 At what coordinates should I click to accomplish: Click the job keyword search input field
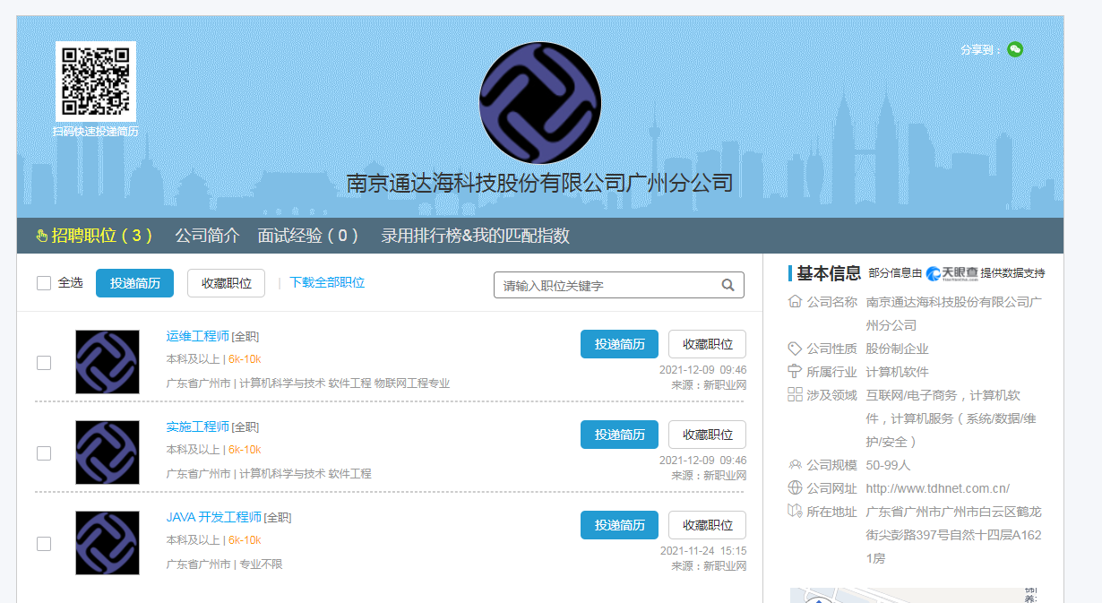(607, 285)
